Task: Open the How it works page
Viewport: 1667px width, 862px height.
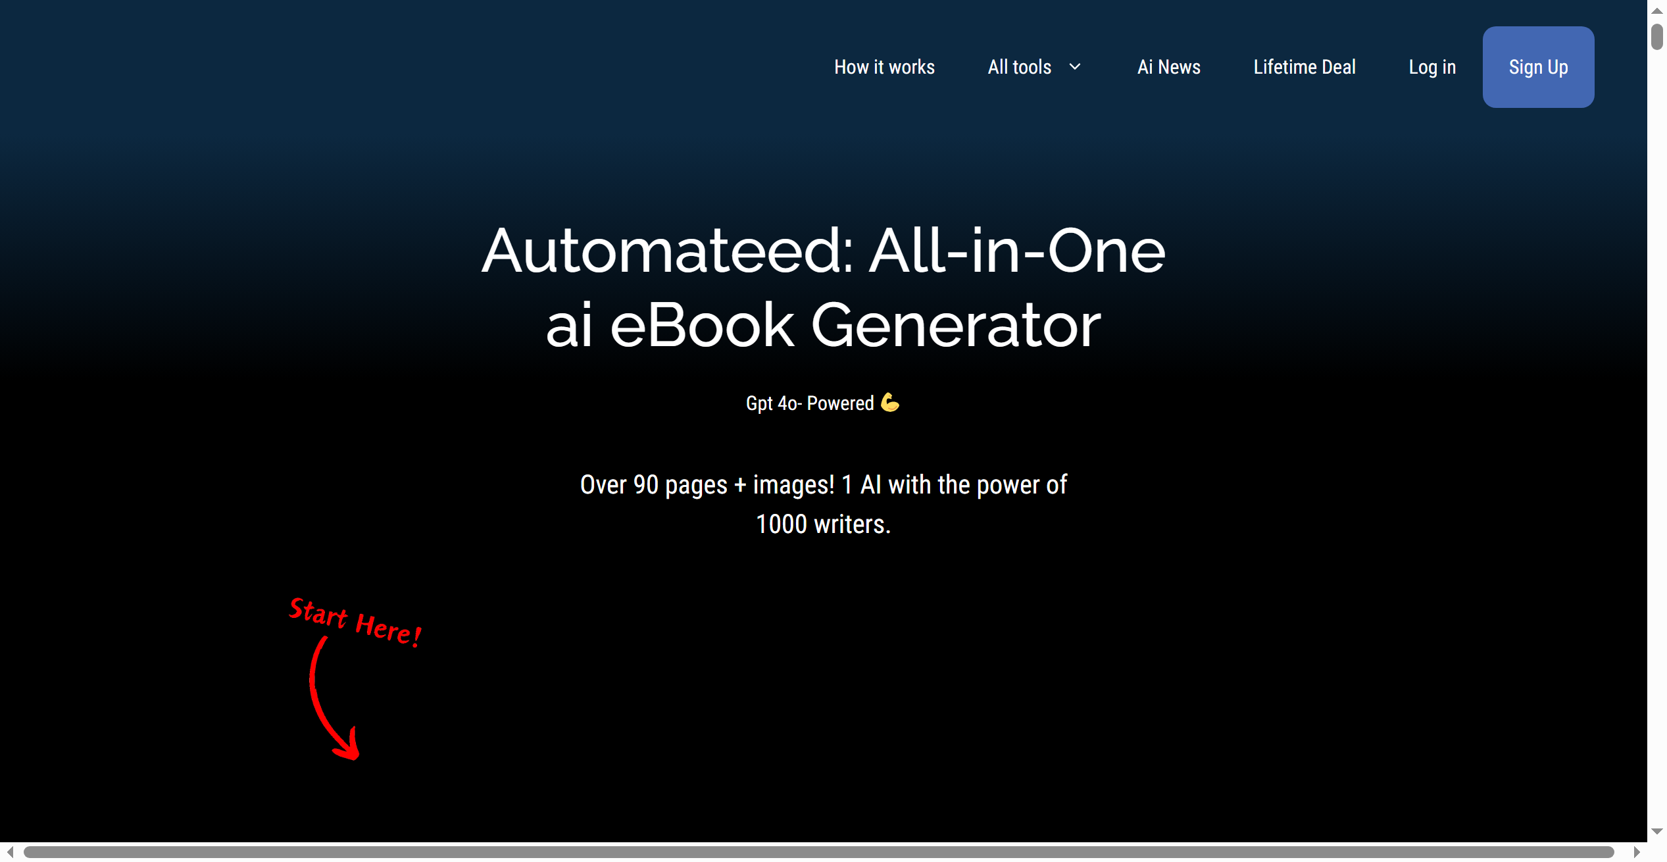Action: tap(884, 67)
